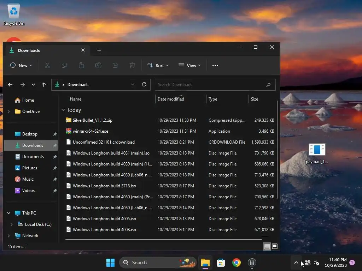Add a new Explorer tab

coord(99,50)
